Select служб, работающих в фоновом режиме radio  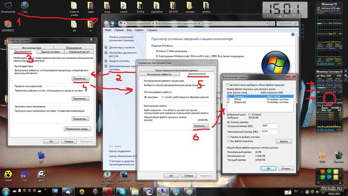(x=163, y=97)
